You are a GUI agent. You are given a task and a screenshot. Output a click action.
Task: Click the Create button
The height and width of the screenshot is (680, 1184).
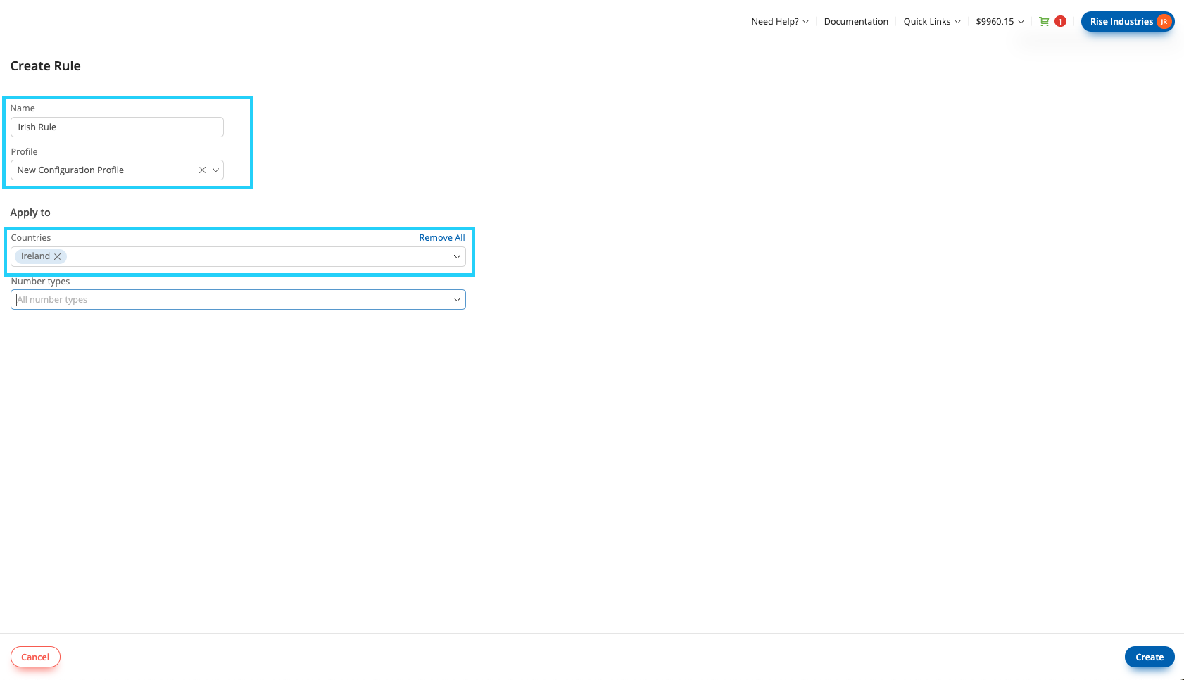tap(1150, 657)
